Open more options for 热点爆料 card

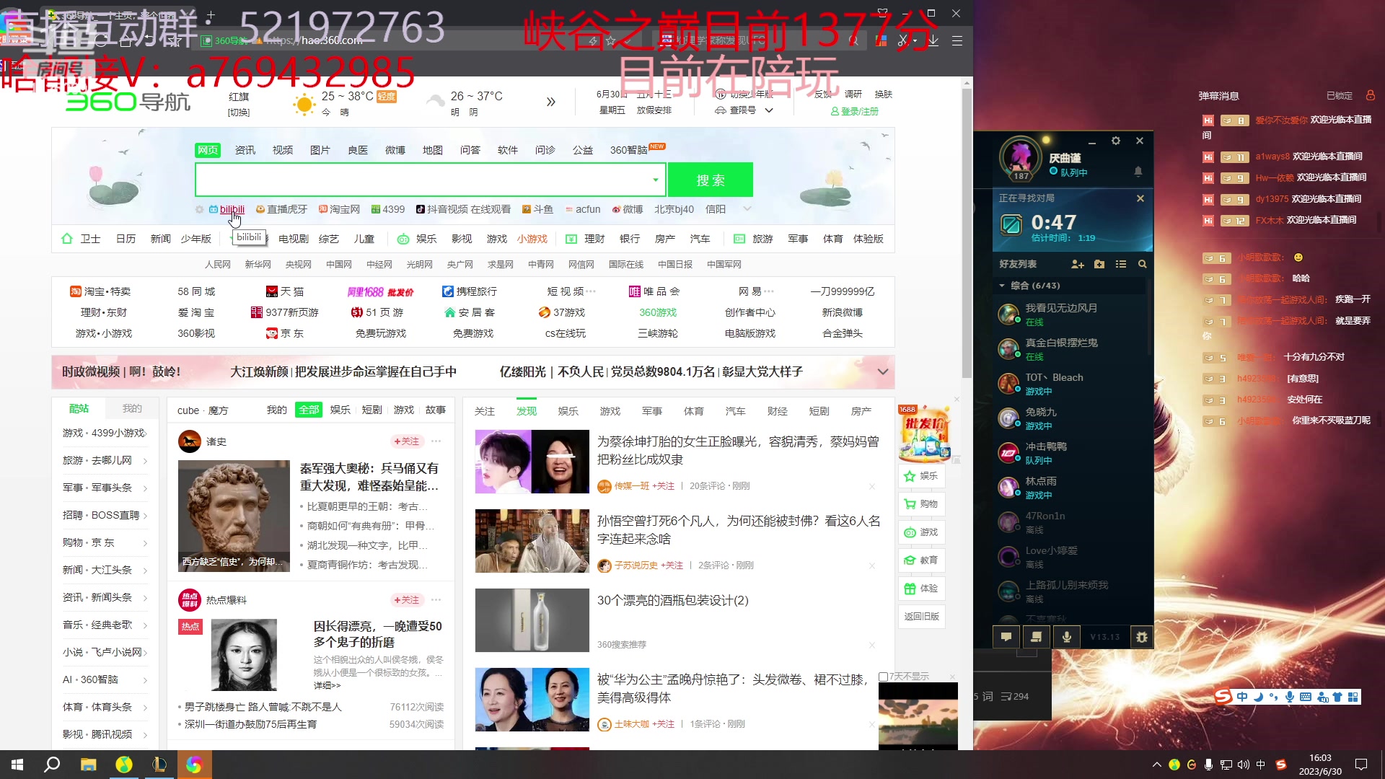[x=436, y=600]
